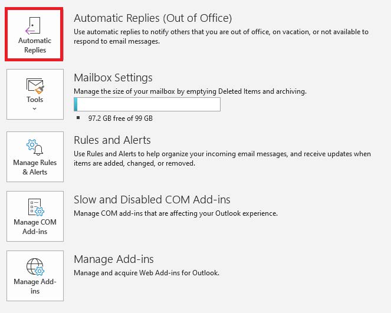
Task: Click the 'Manage Add-ins' heading text
Action: [x=114, y=259]
